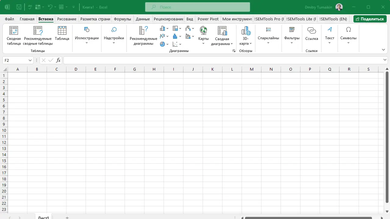The width and height of the screenshot is (390, 219).
Task: Open the Файл tab
Action: [9, 19]
